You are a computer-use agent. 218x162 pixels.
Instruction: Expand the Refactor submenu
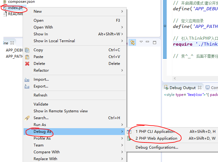pyautogui.click(x=122, y=70)
